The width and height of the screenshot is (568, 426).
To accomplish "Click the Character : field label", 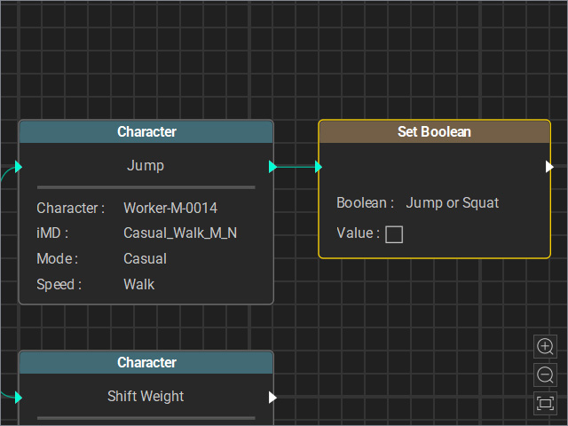I will pos(71,208).
